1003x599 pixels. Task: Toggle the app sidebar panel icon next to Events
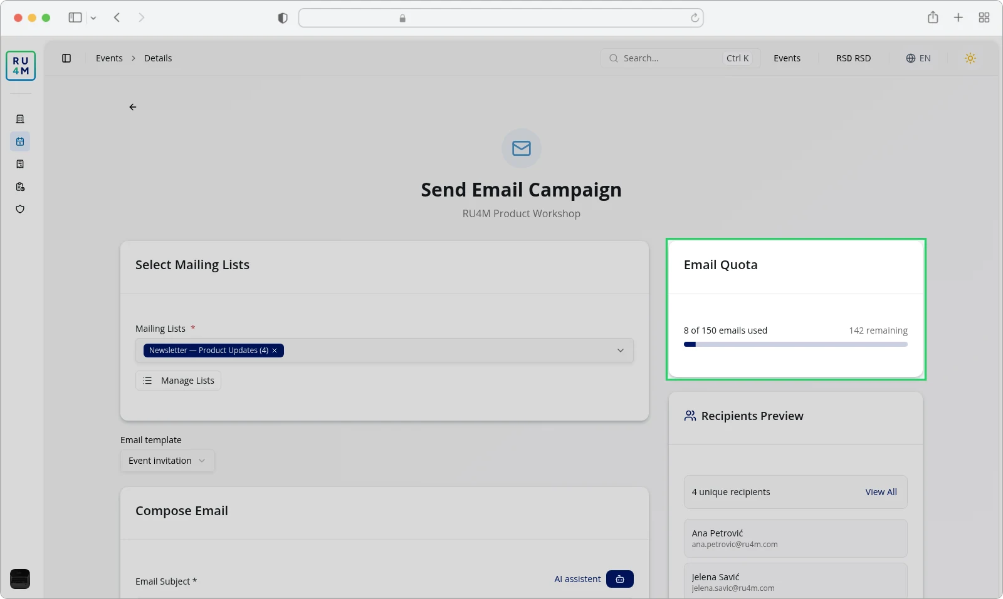click(66, 58)
